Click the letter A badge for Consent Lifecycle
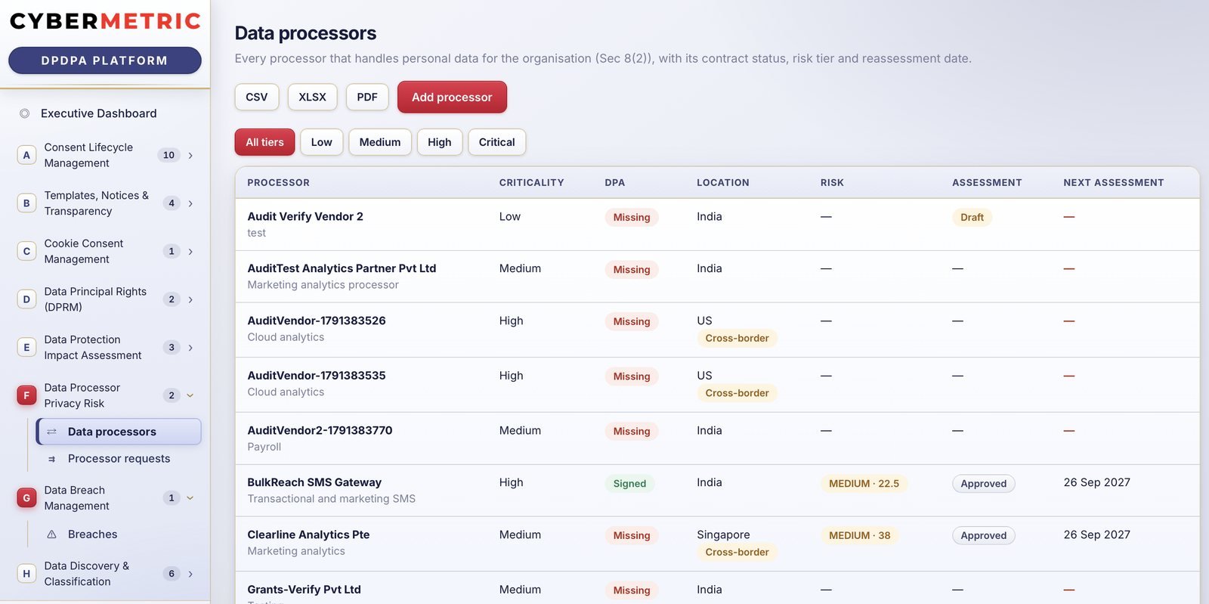This screenshot has width=1209, height=604. click(x=26, y=155)
